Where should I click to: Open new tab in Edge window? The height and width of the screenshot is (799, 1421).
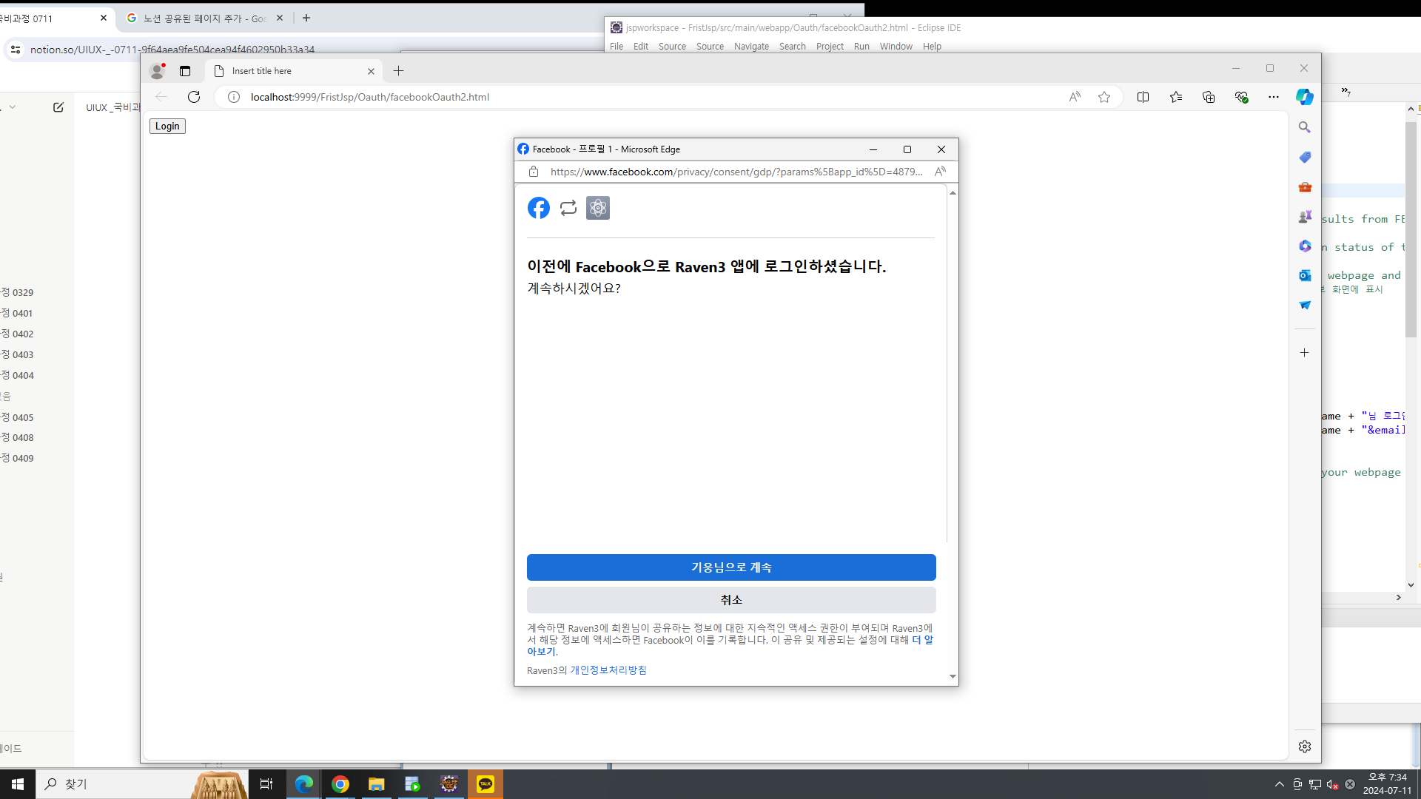tap(399, 71)
